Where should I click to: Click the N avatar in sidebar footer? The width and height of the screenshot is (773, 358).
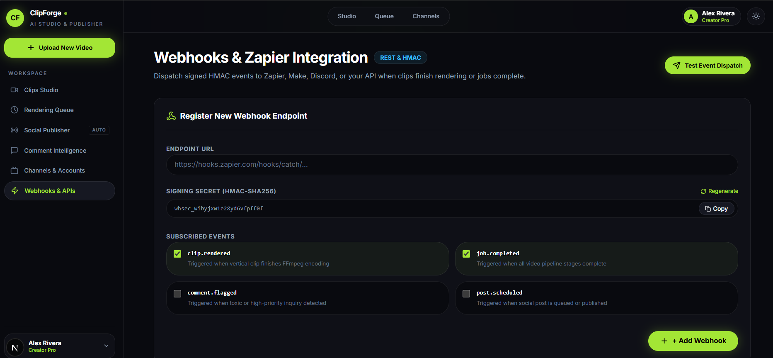(x=15, y=348)
